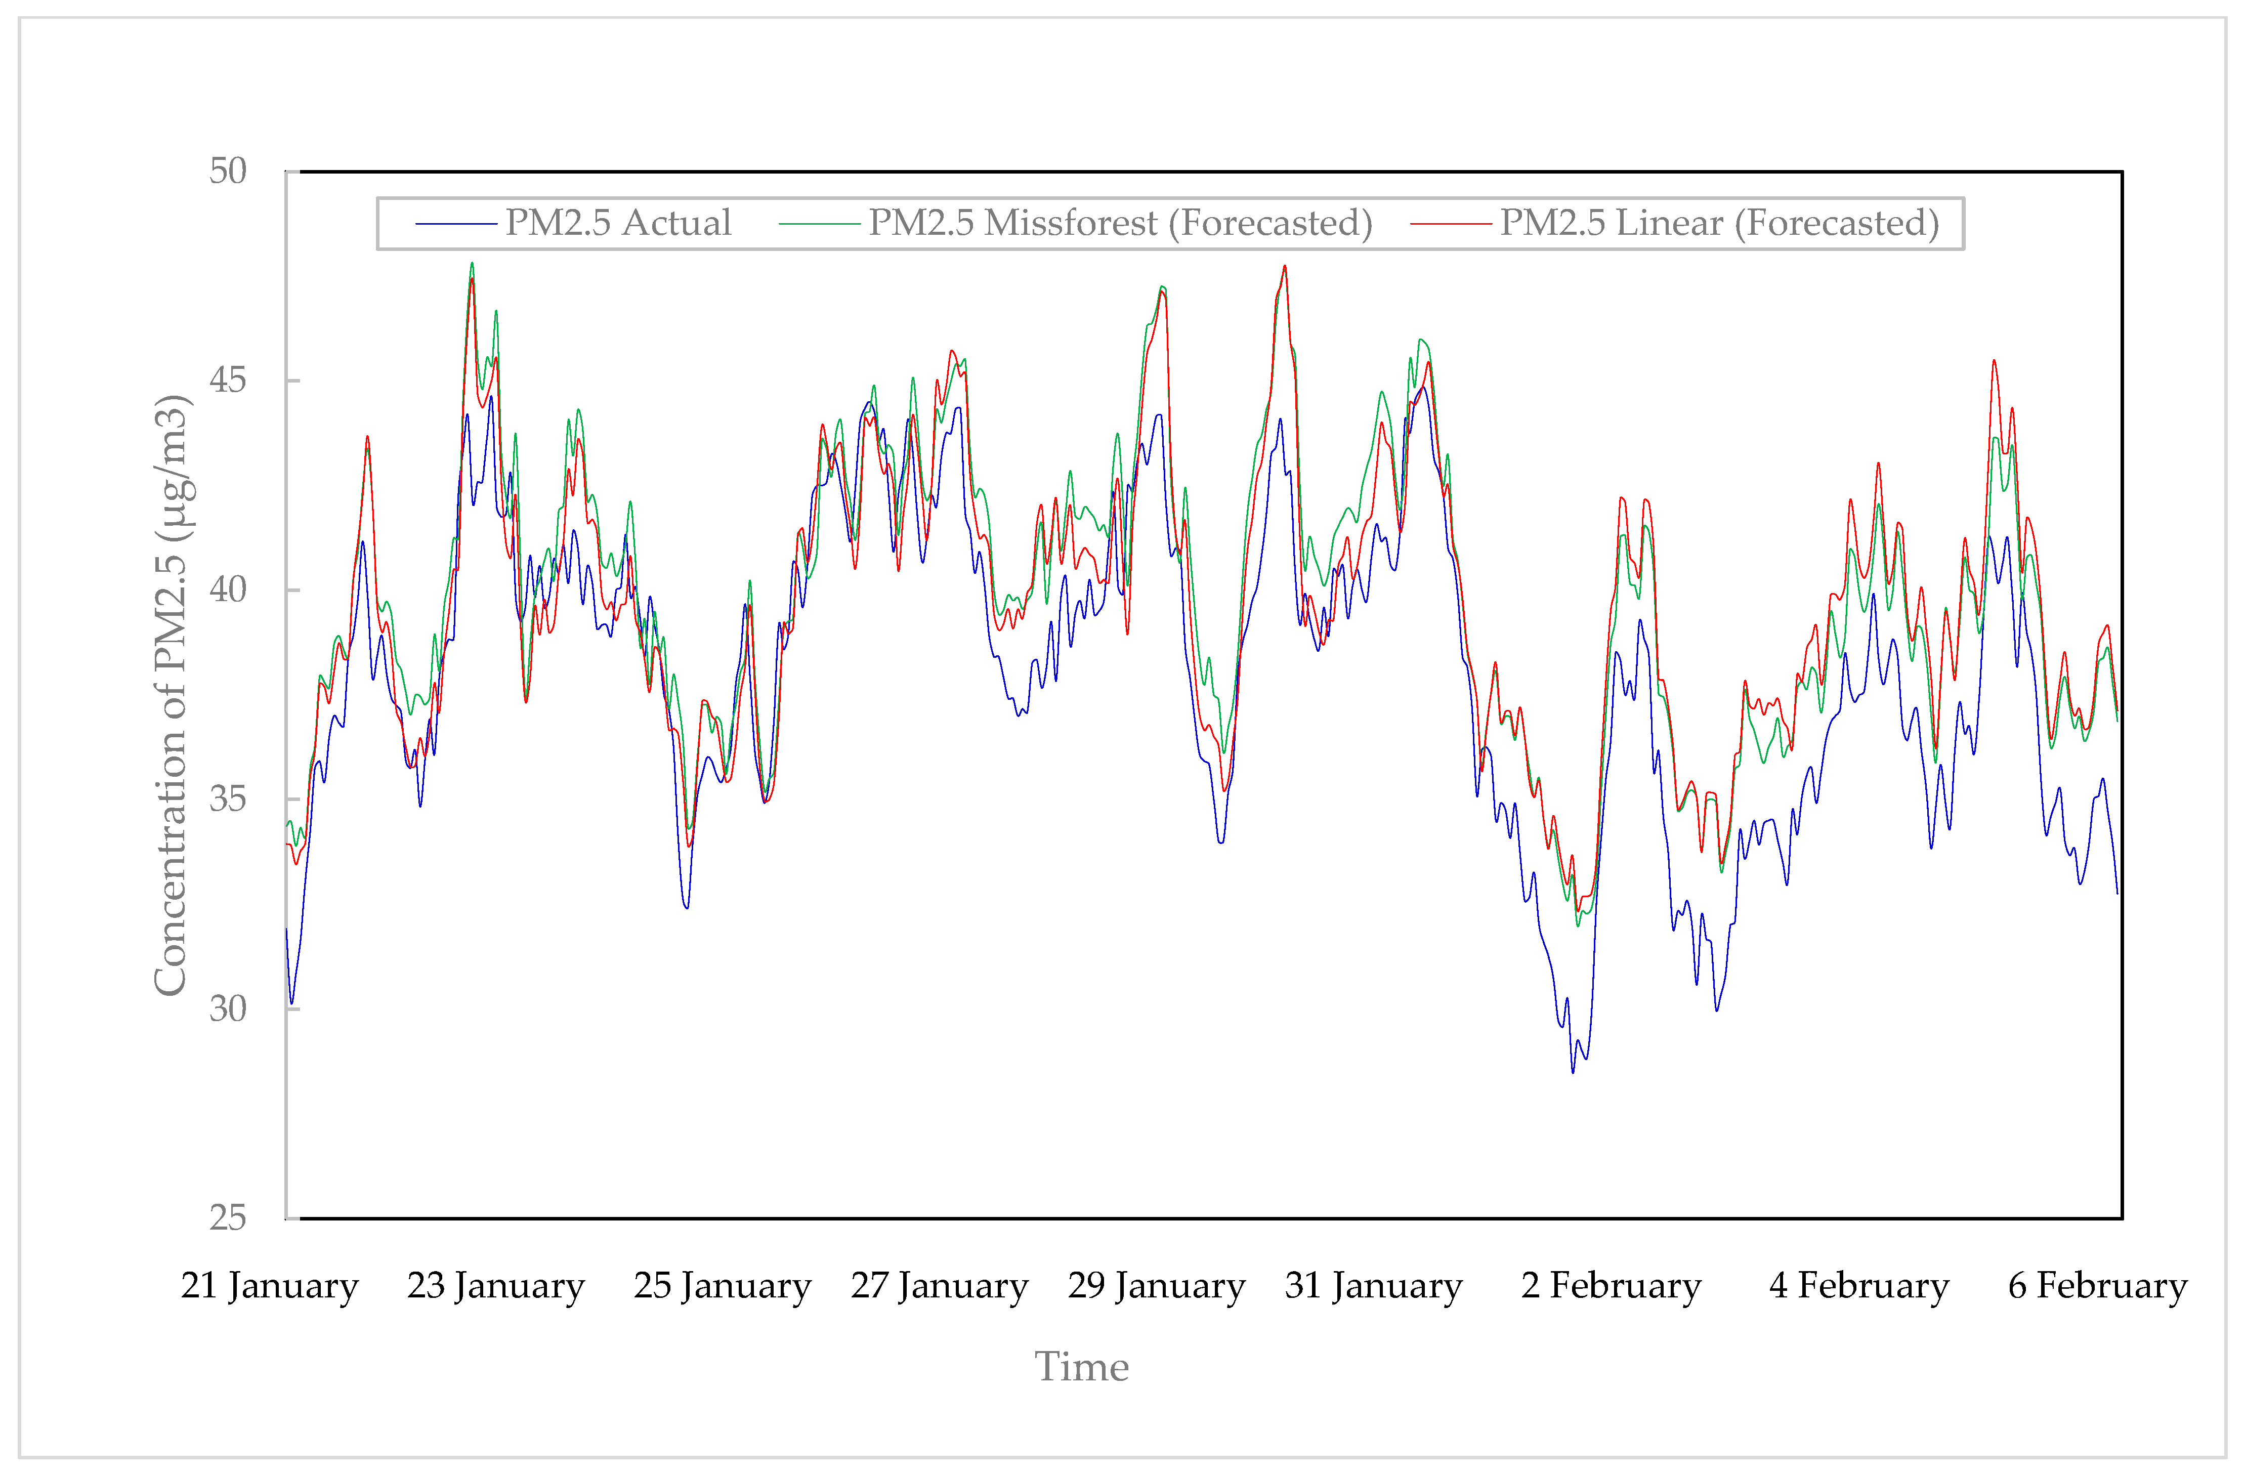The width and height of the screenshot is (2244, 1474).
Task: Click the 50 value on y-axis
Action: (227, 172)
